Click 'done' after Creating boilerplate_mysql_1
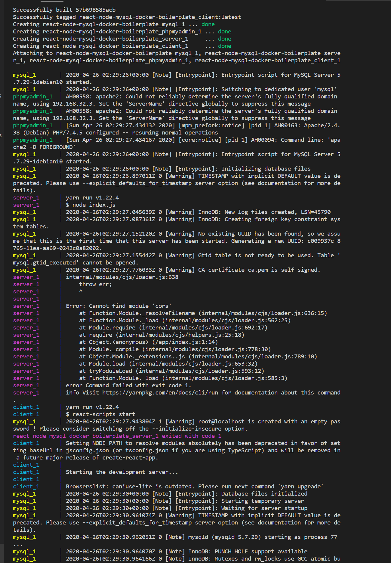 (208, 24)
